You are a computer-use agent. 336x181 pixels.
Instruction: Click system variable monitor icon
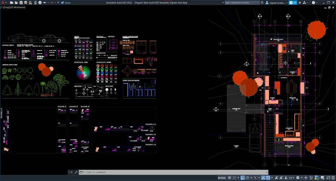pos(317,178)
